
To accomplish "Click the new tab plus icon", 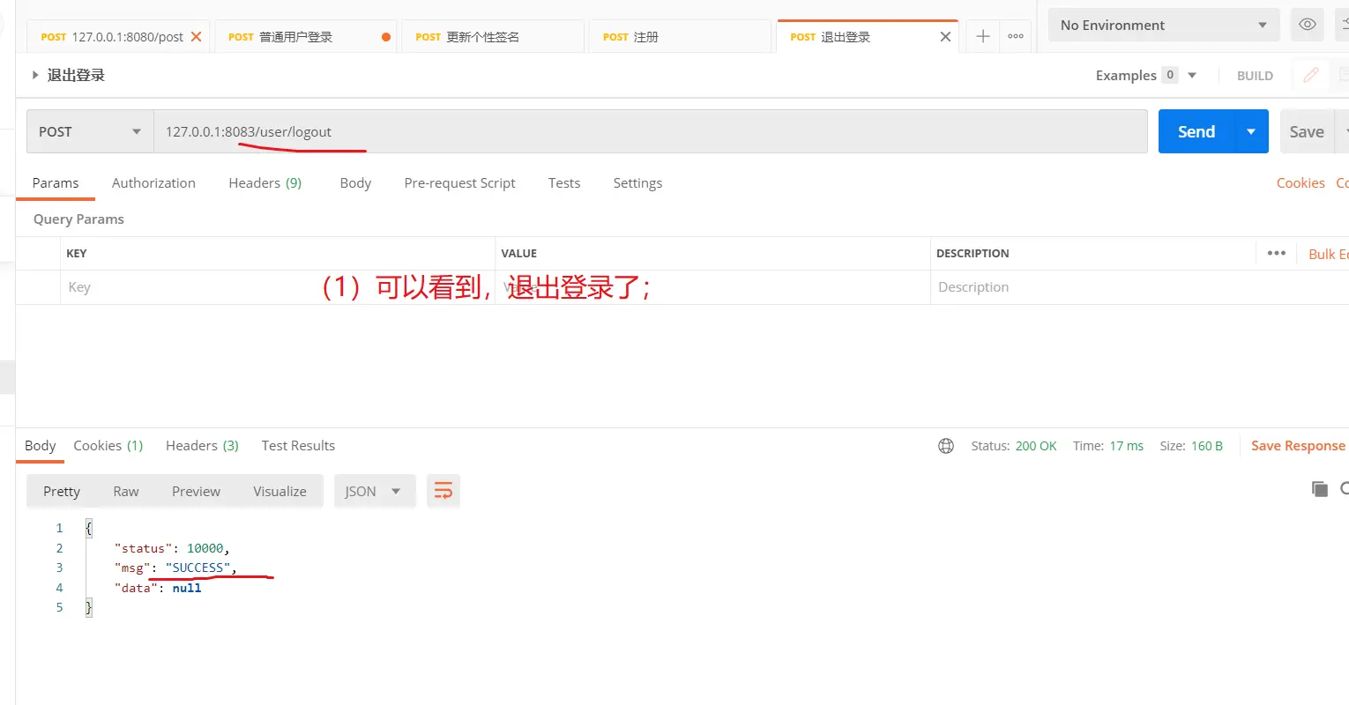I will click(x=983, y=36).
